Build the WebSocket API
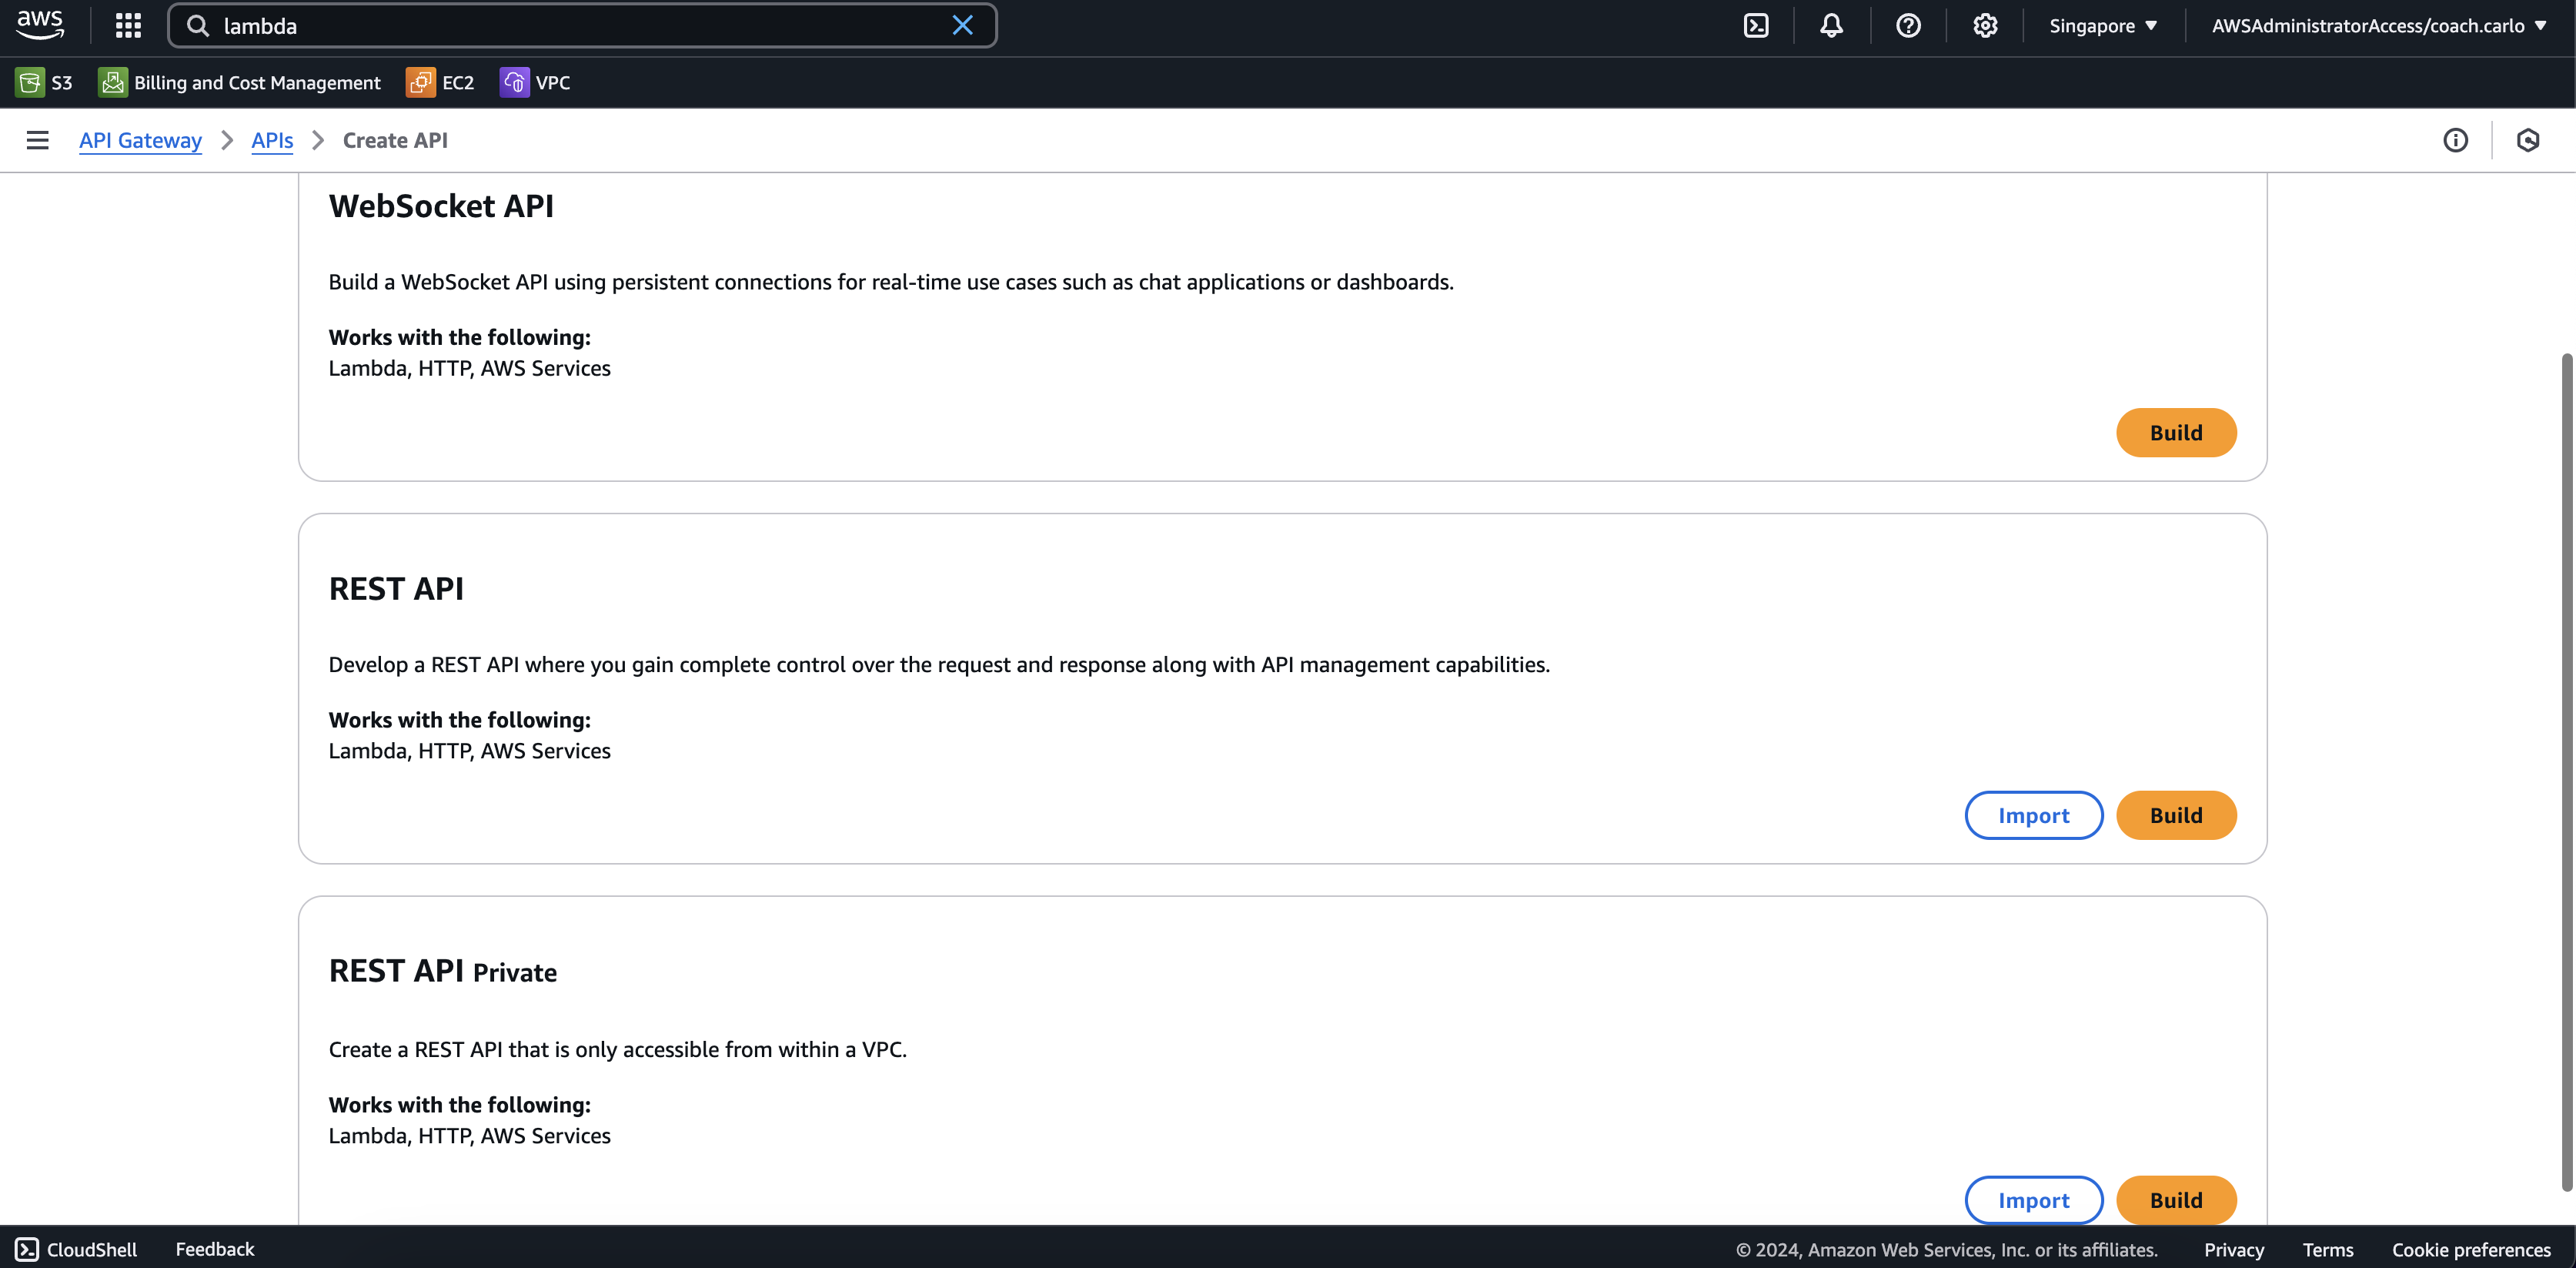The image size is (2576, 1268). [x=2176, y=432]
